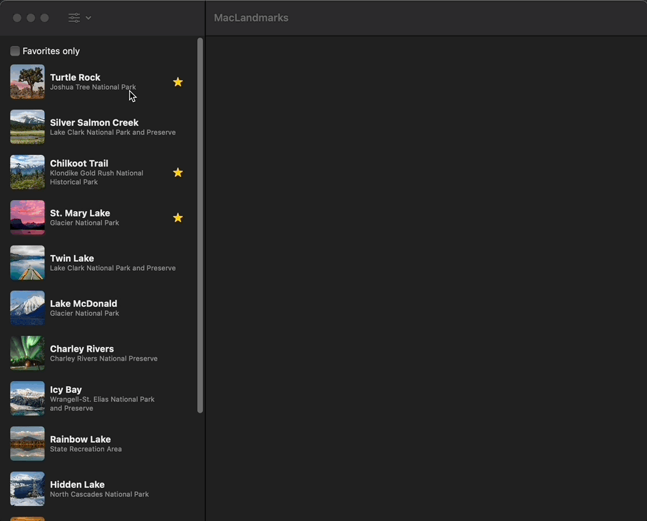Click Klondike Gold Rush National Historical Park text
The image size is (647, 521).
pyautogui.click(x=97, y=178)
